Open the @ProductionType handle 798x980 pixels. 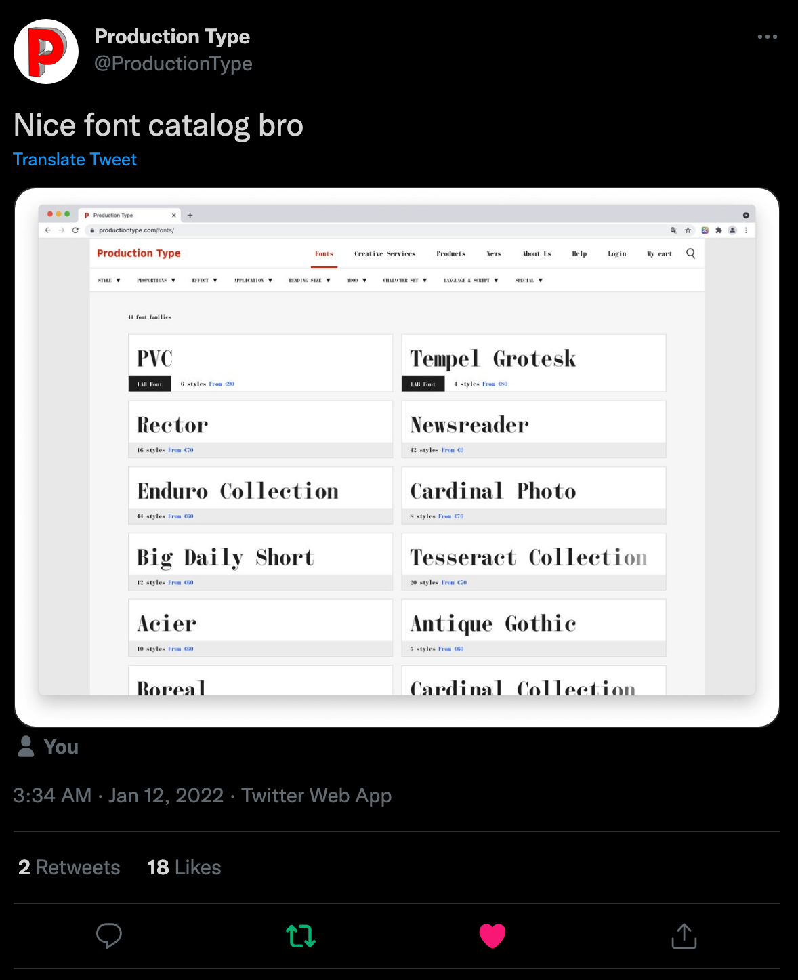point(173,64)
